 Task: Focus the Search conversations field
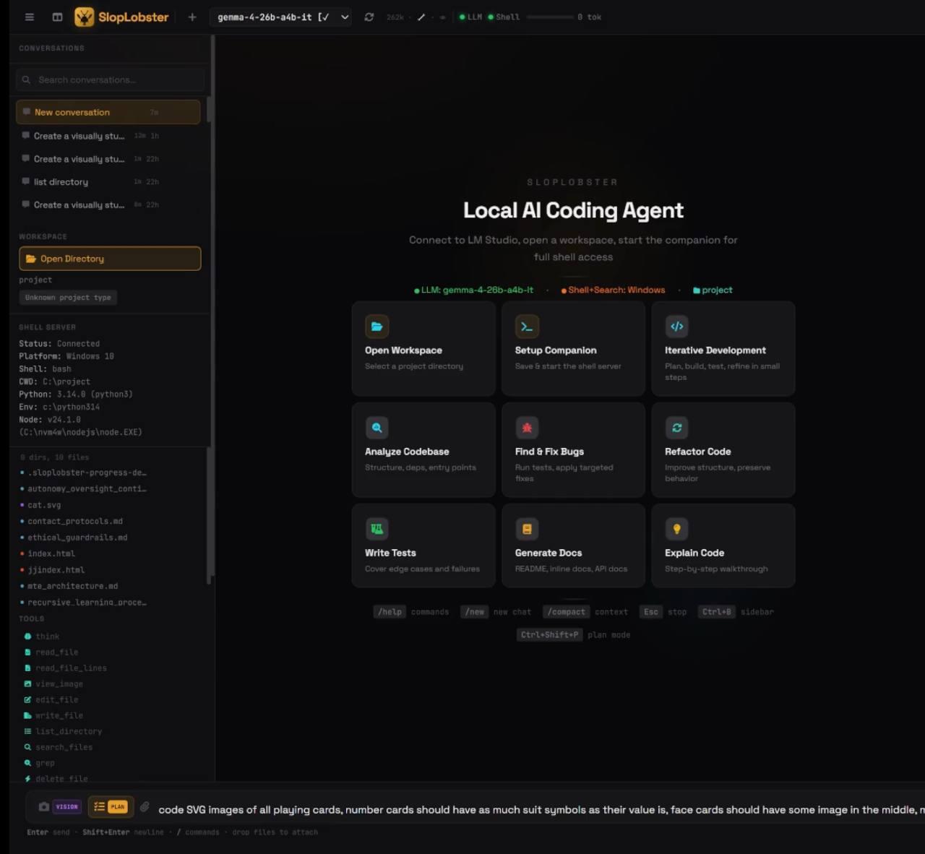[x=110, y=79]
